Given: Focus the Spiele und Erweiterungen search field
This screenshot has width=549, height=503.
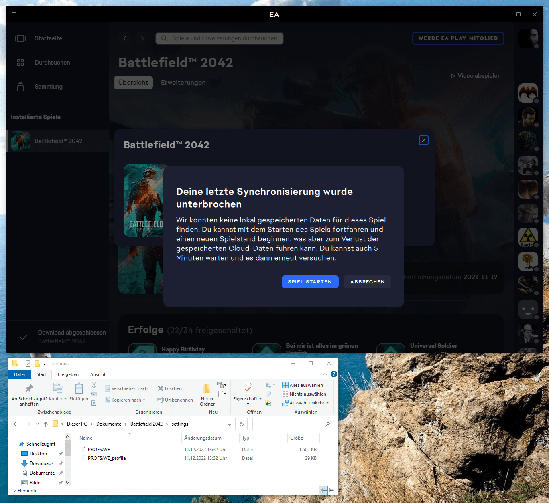Looking at the screenshot, I should point(220,38).
